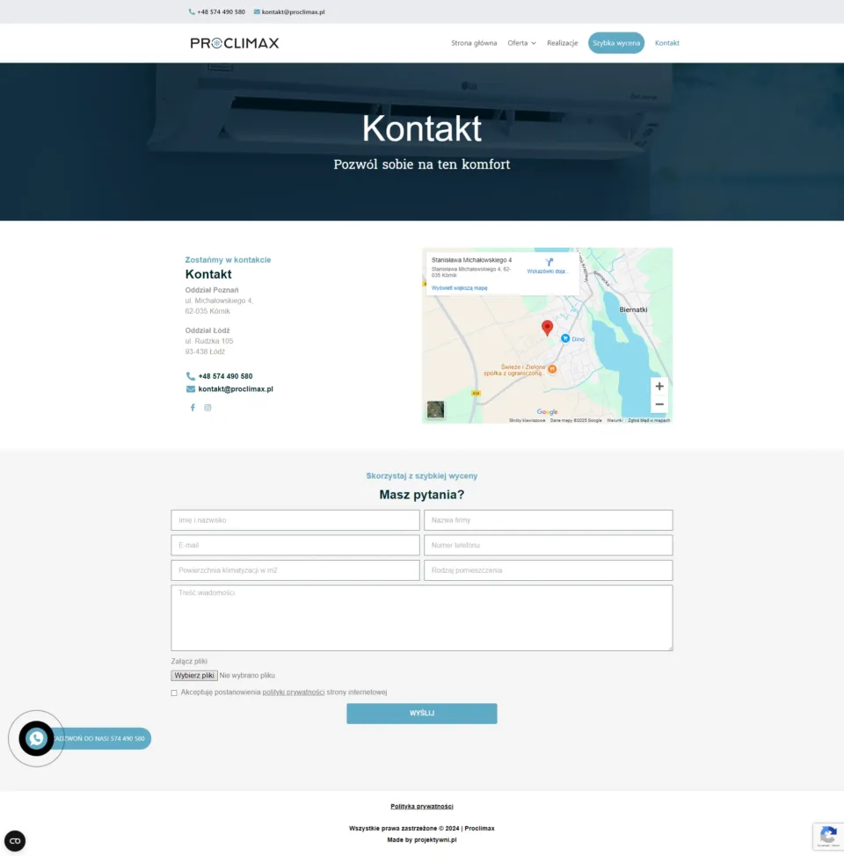Open the projektywni.pl footer link
This screenshot has height=856, width=844.
click(x=435, y=840)
